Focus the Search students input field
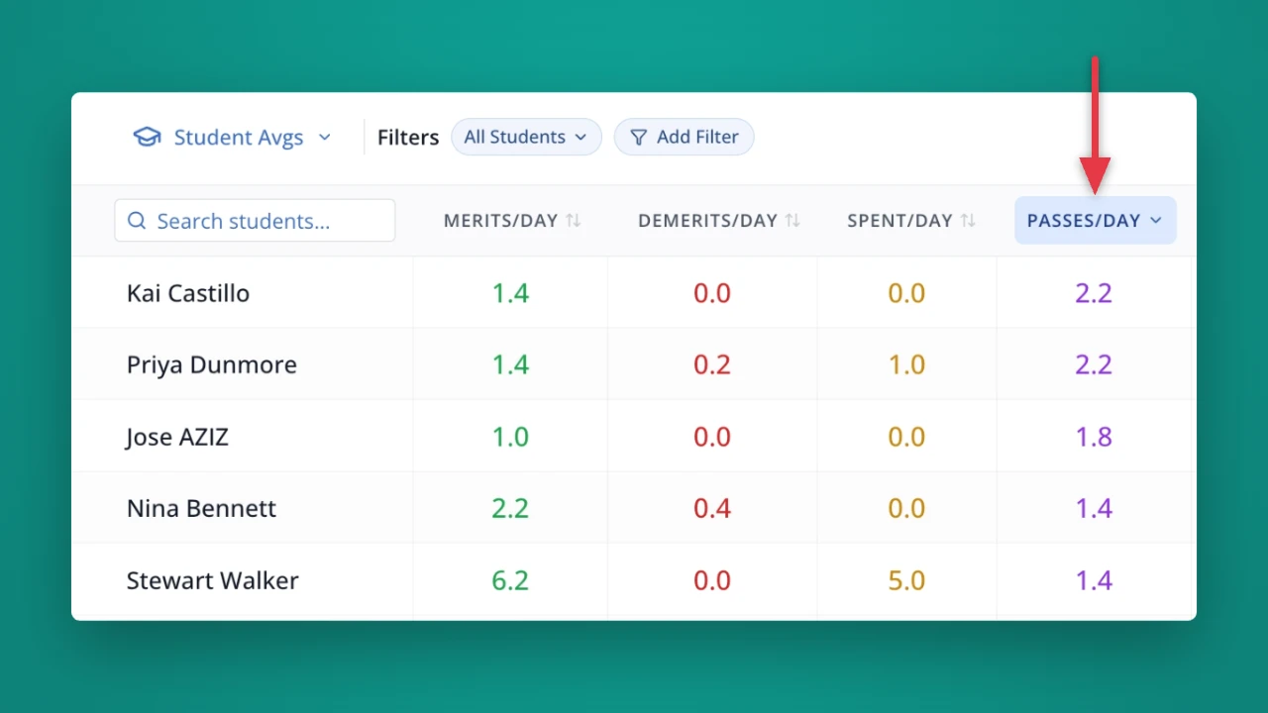The width and height of the screenshot is (1268, 713). coord(255,220)
